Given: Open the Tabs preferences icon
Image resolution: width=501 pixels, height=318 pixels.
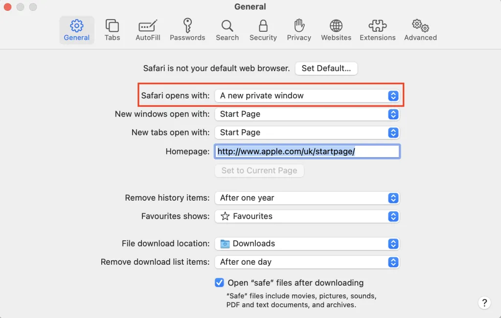Looking at the screenshot, I should coord(112,29).
